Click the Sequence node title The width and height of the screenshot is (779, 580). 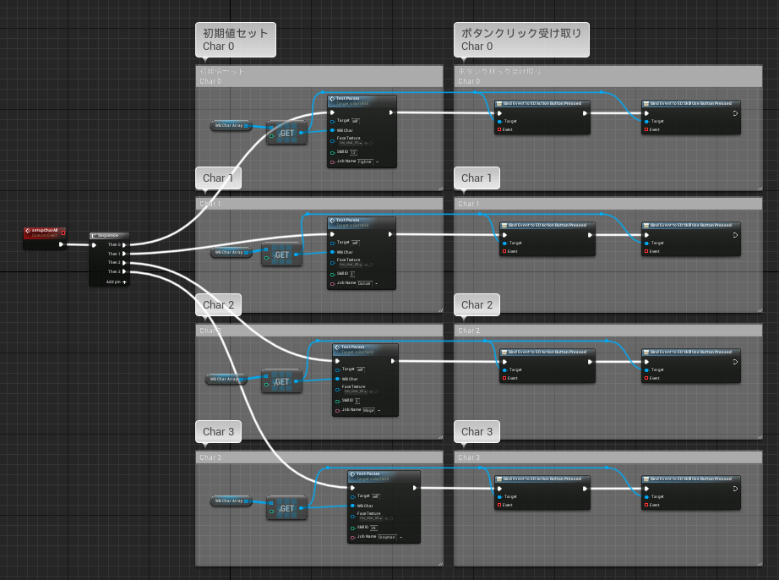pyautogui.click(x=109, y=235)
